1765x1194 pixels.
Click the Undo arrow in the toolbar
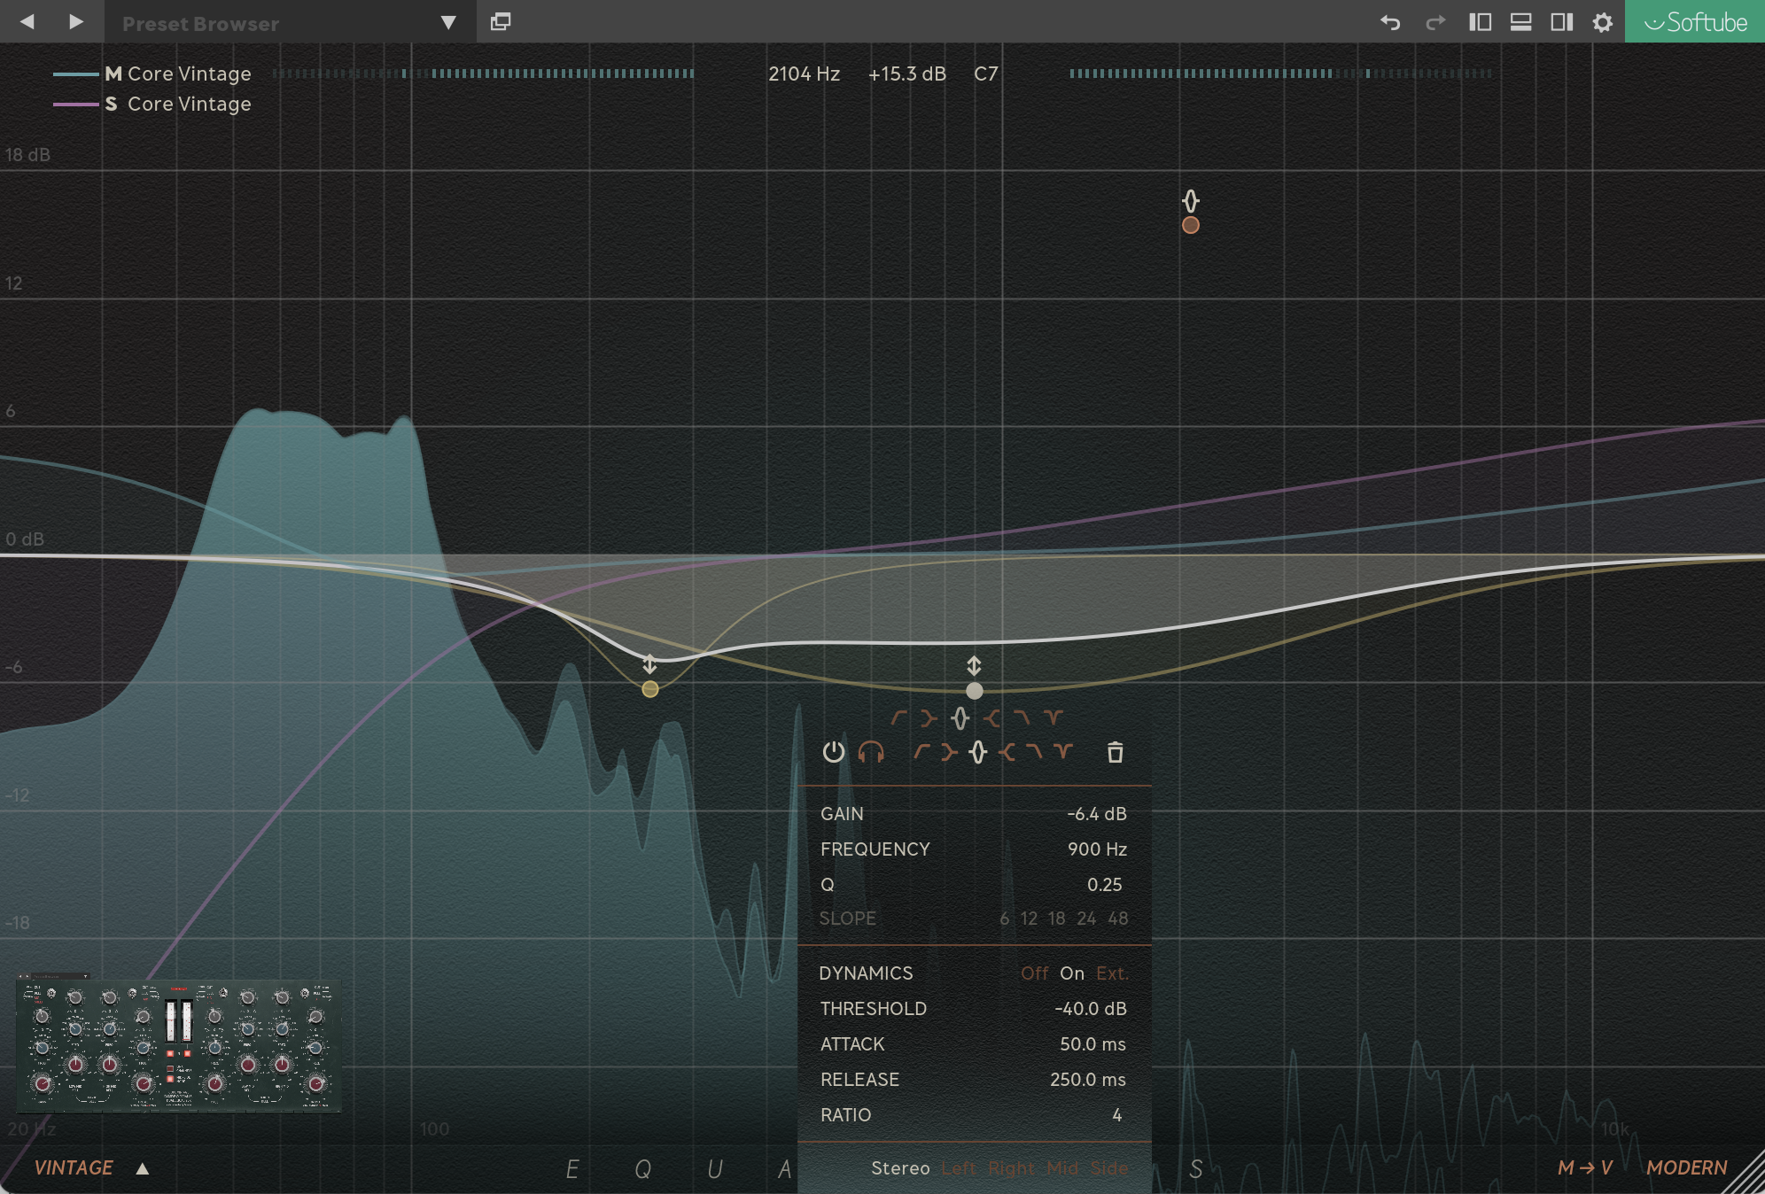coord(1391,22)
